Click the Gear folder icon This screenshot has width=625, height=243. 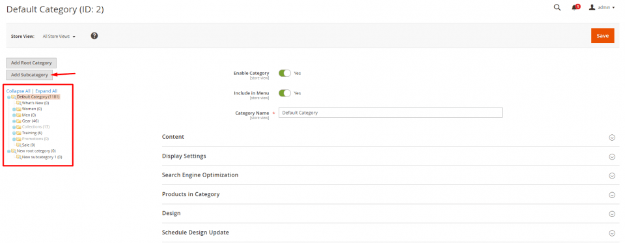point(19,121)
